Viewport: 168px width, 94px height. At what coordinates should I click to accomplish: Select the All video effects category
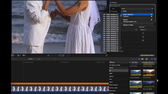[119, 70]
